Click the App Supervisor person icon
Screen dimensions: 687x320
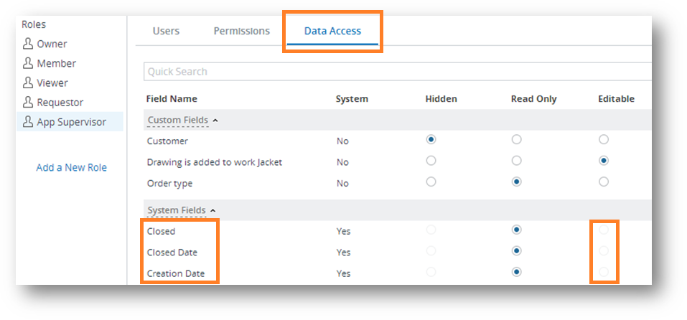click(29, 121)
